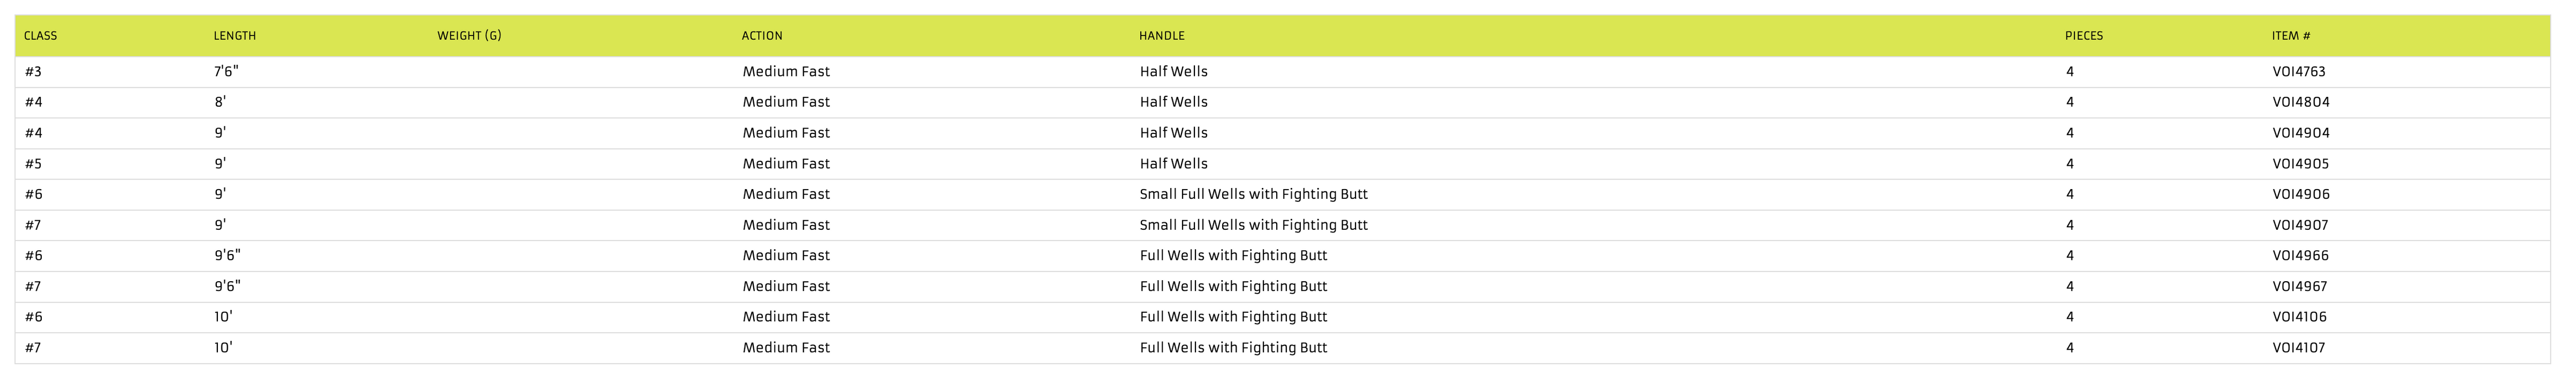
Task: Click Small Full Wells handle for VOI4906
Action: pos(1254,194)
